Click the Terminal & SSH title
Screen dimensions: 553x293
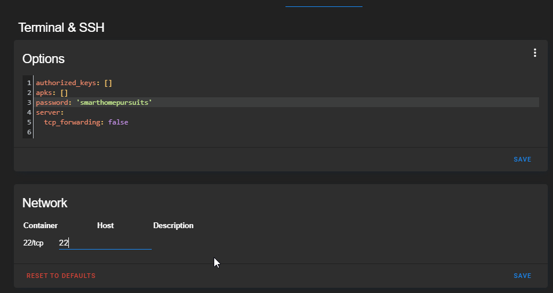pos(61,27)
